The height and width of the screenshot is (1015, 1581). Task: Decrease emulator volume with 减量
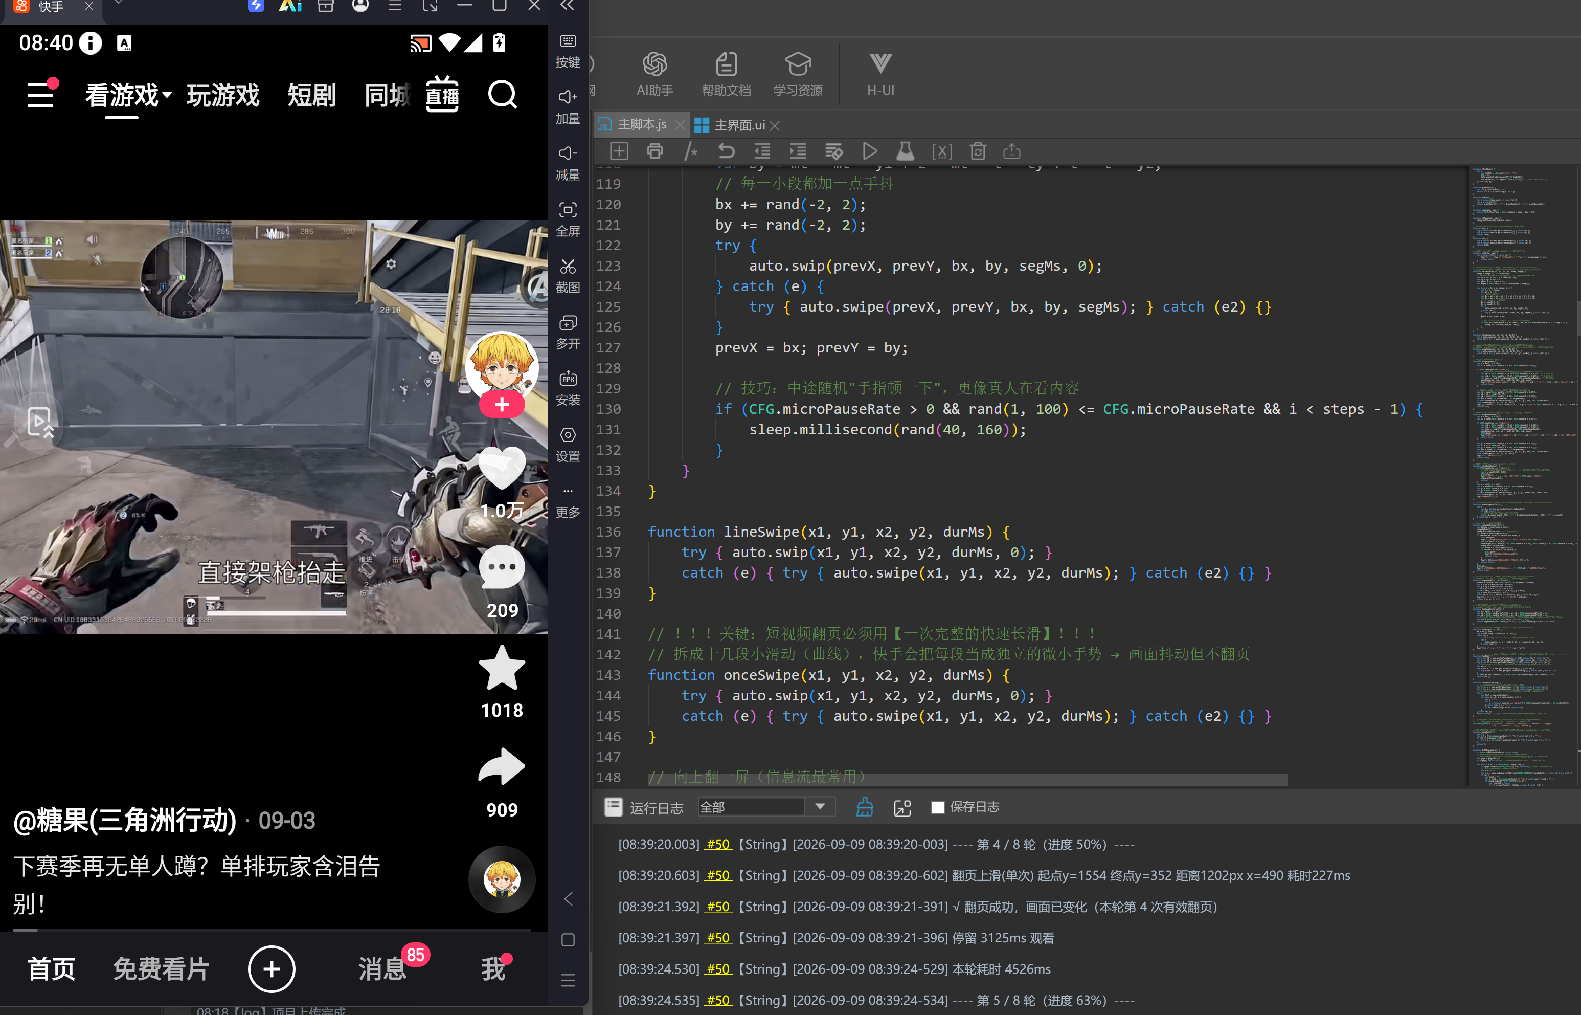(x=568, y=164)
